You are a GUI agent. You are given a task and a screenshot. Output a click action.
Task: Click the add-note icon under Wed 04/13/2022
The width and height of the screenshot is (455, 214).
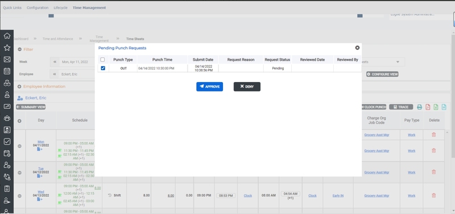click(40, 199)
